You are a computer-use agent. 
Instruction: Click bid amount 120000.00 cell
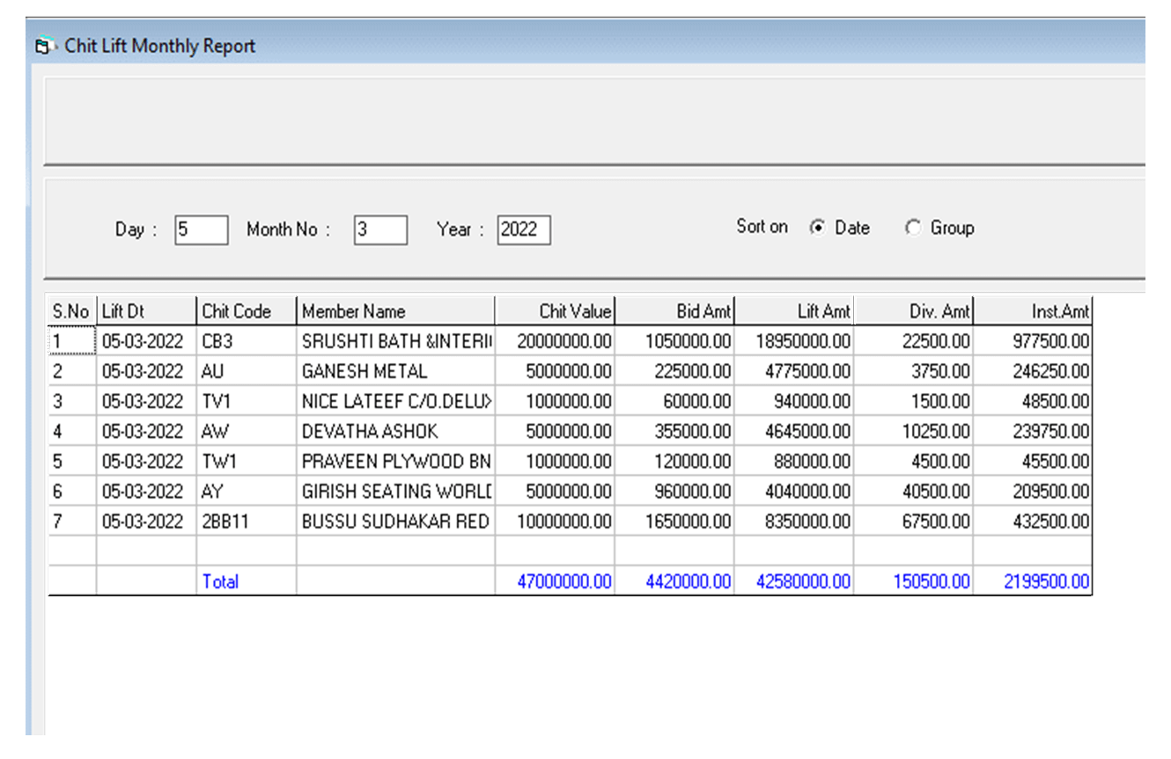[675, 461]
